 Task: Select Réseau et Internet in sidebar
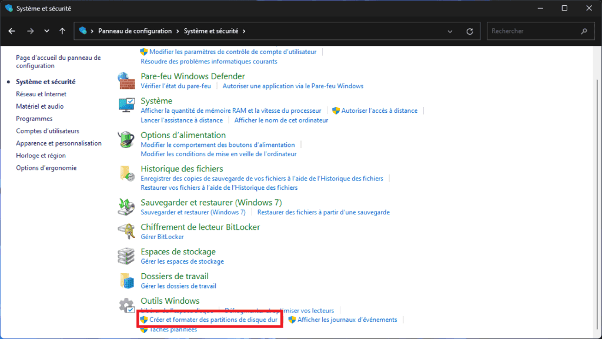tap(41, 94)
